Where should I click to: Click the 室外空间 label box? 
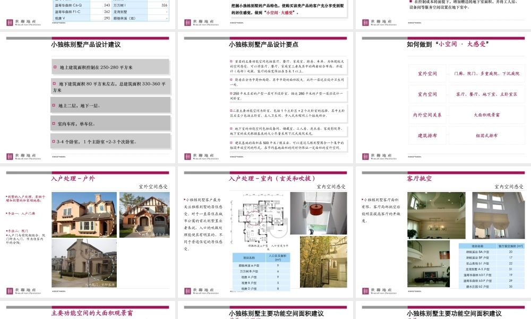click(427, 73)
